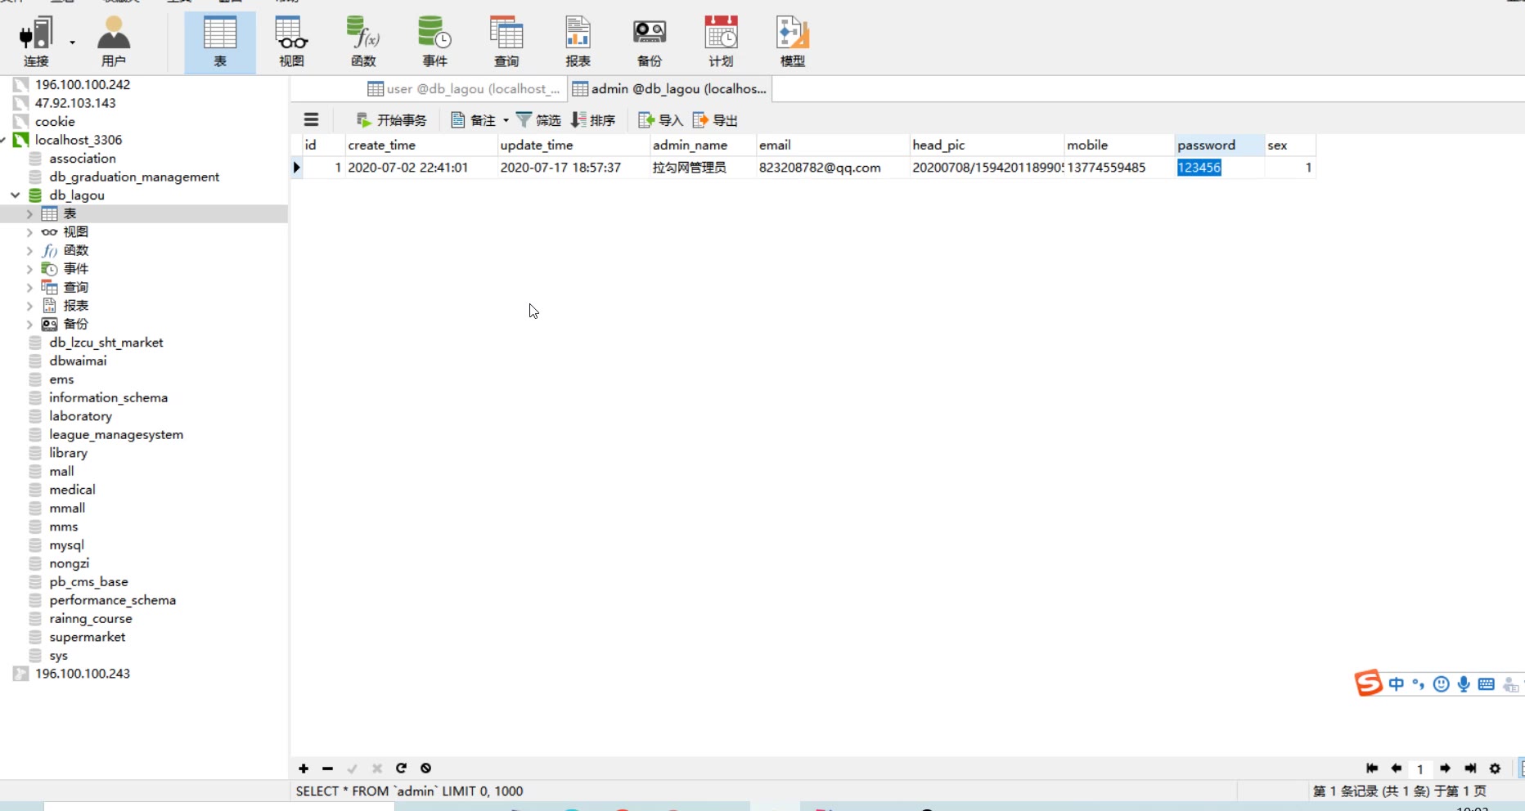Image resolution: width=1525 pixels, height=811 pixels.
Task: Select the league_managesystem database
Action: (x=116, y=434)
